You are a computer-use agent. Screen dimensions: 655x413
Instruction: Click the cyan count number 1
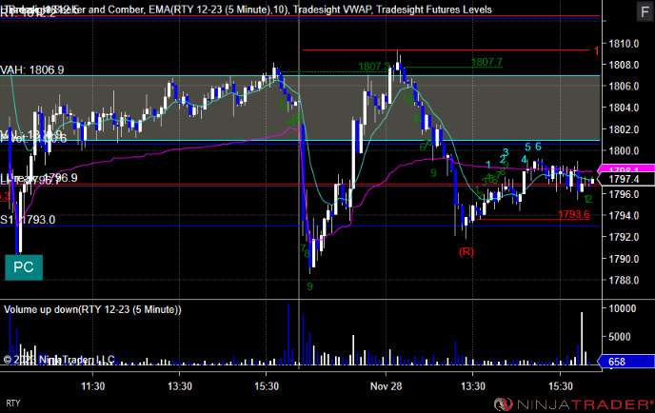(x=487, y=165)
